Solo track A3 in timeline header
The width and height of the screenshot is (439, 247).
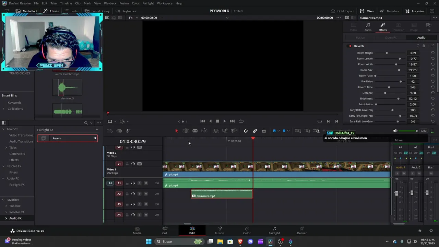tap(139, 204)
